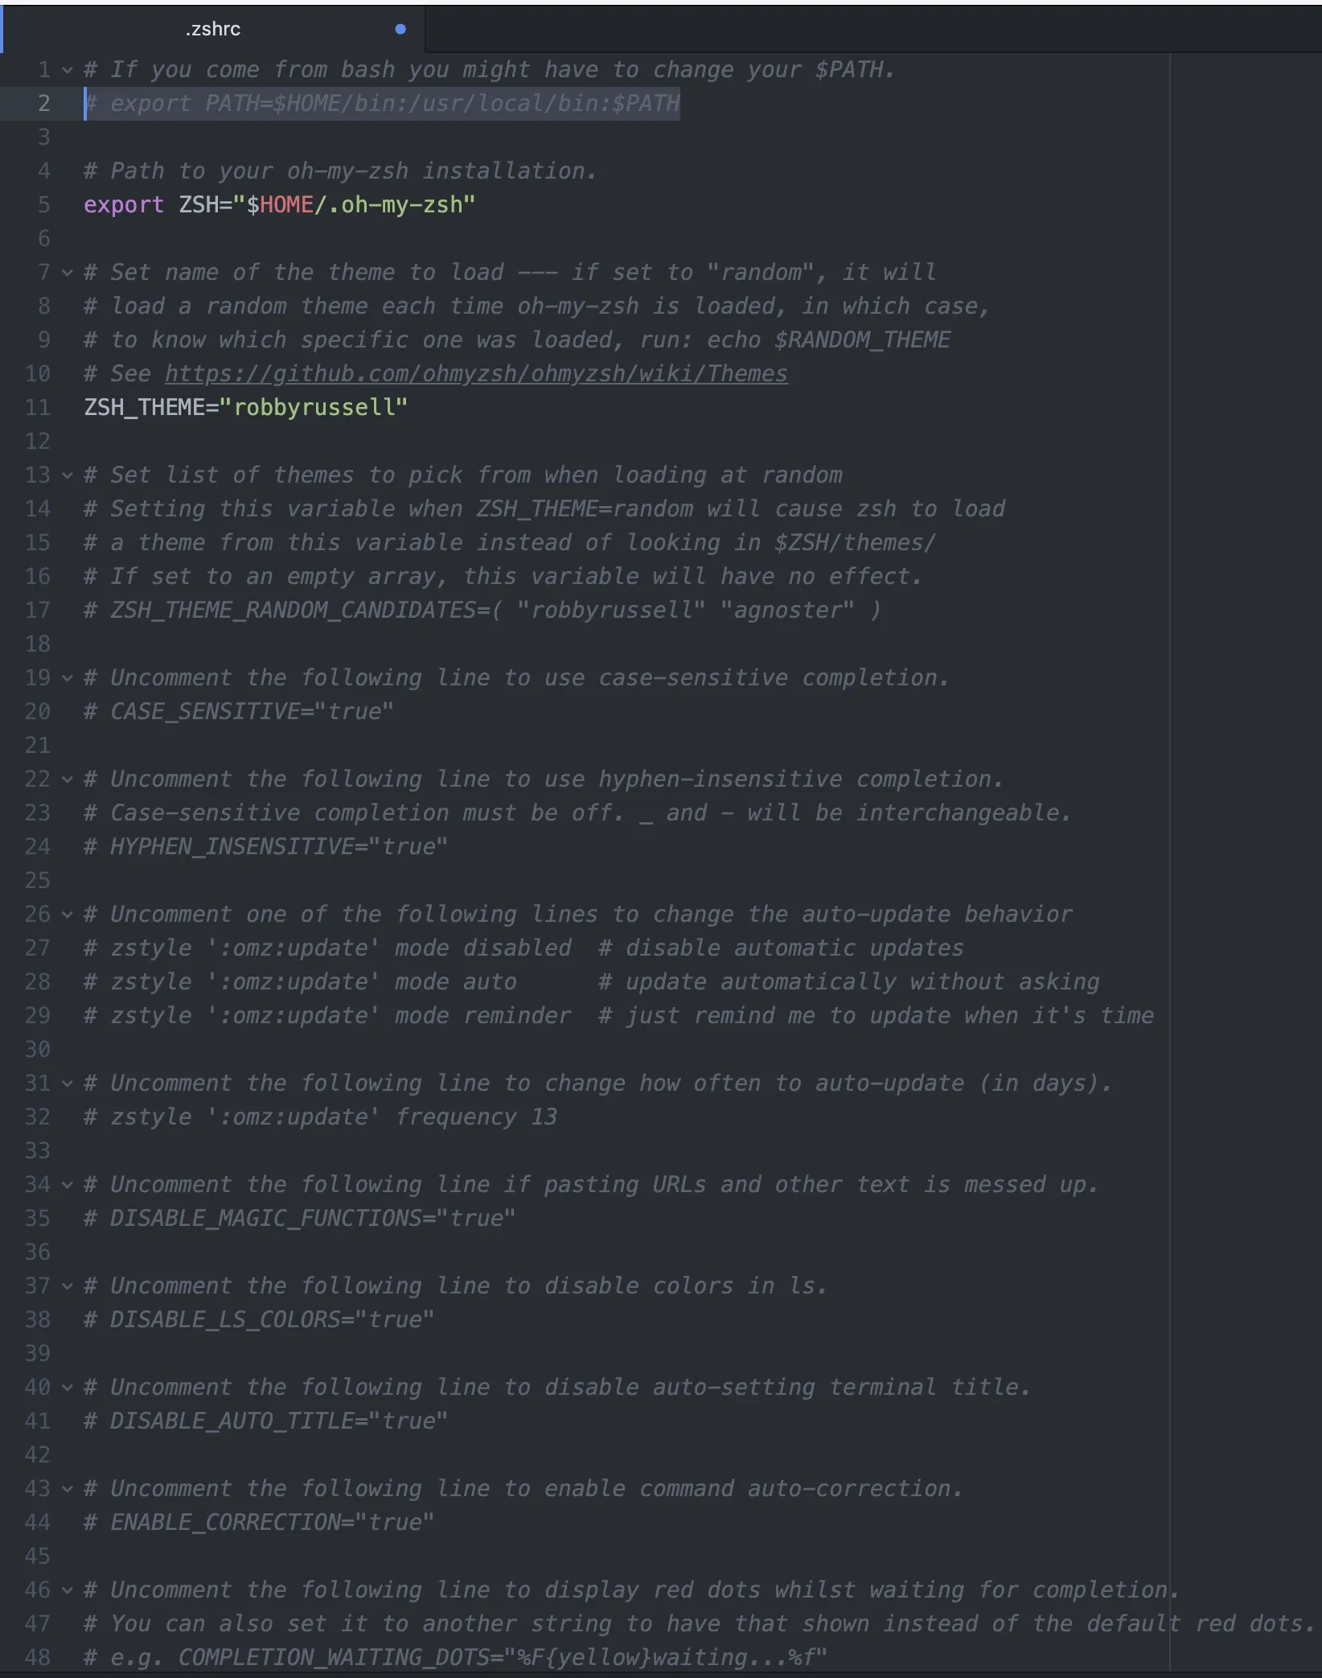Open the ohmyzsh wiki Themes link
The width and height of the screenshot is (1322, 1678).
click(x=476, y=374)
